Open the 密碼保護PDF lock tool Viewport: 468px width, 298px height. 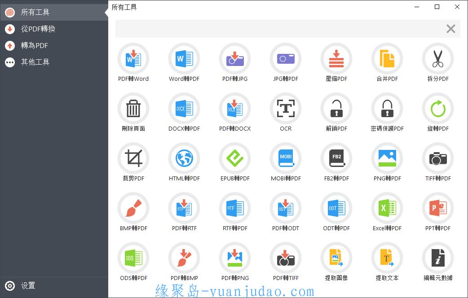[387, 109]
